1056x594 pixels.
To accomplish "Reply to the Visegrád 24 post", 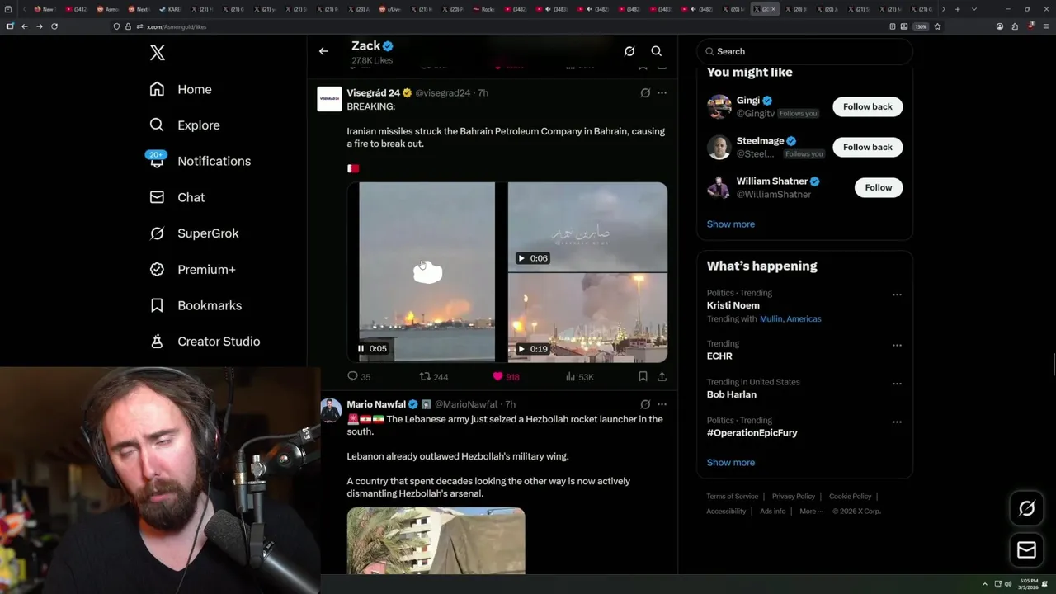I will (x=359, y=376).
